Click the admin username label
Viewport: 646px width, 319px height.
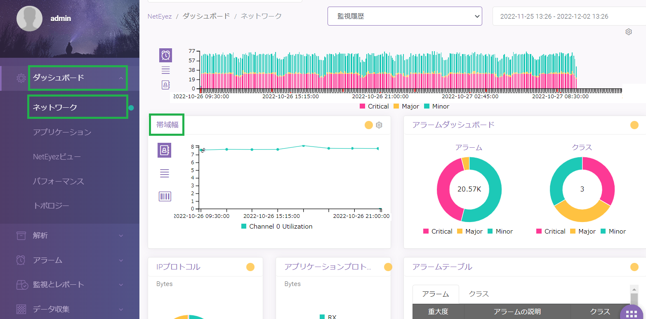pos(61,19)
